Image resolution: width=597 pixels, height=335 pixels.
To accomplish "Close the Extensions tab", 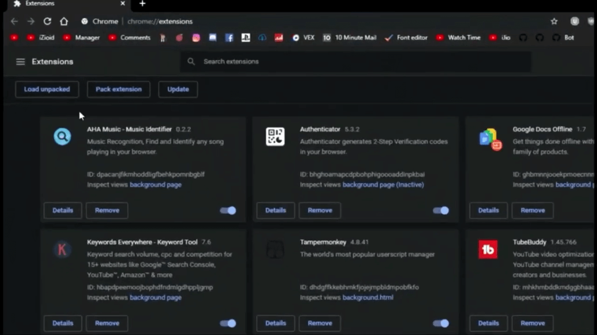I will 123,3.
